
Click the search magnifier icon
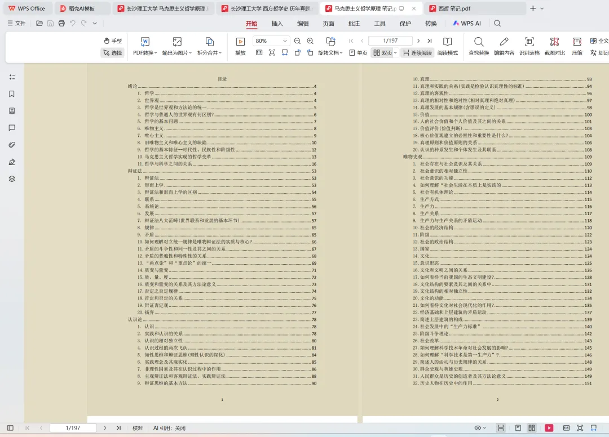(x=497, y=24)
